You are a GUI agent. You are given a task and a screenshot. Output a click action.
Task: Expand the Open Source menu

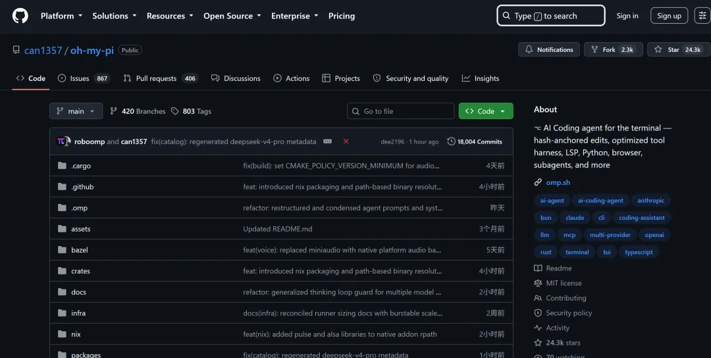[x=232, y=16]
